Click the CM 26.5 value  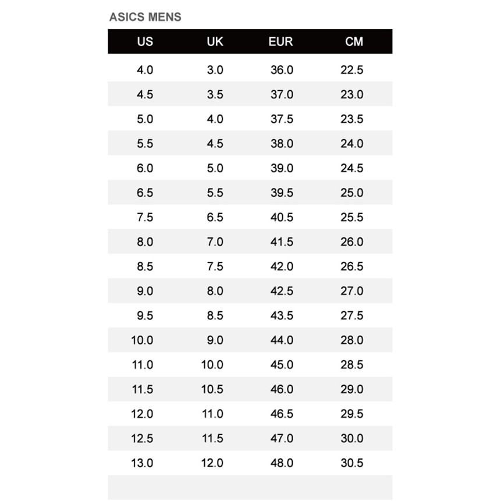click(352, 267)
